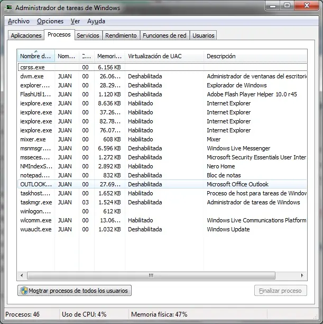
Task: Select the msnmsgr.... process
Action: point(162,148)
